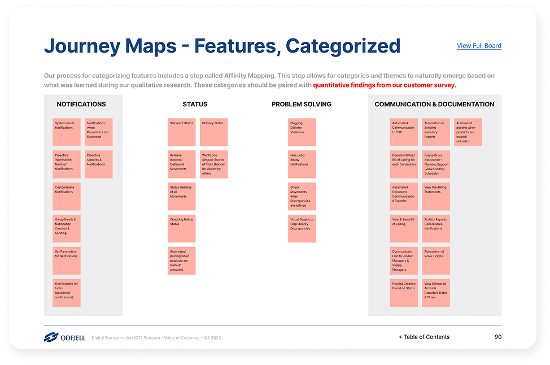Click the Communication & Documentation column header
This screenshot has width=550, height=365.
pyautogui.click(x=434, y=105)
